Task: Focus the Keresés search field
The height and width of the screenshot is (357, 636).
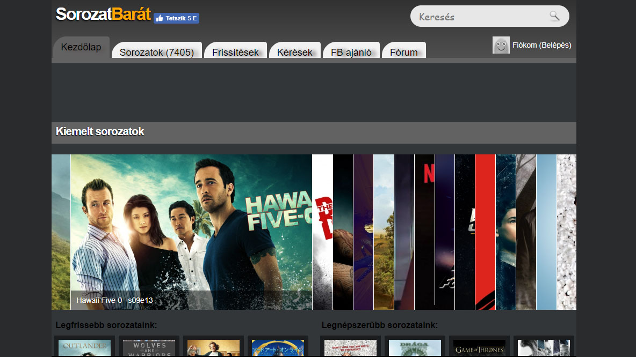Action: coord(489,16)
